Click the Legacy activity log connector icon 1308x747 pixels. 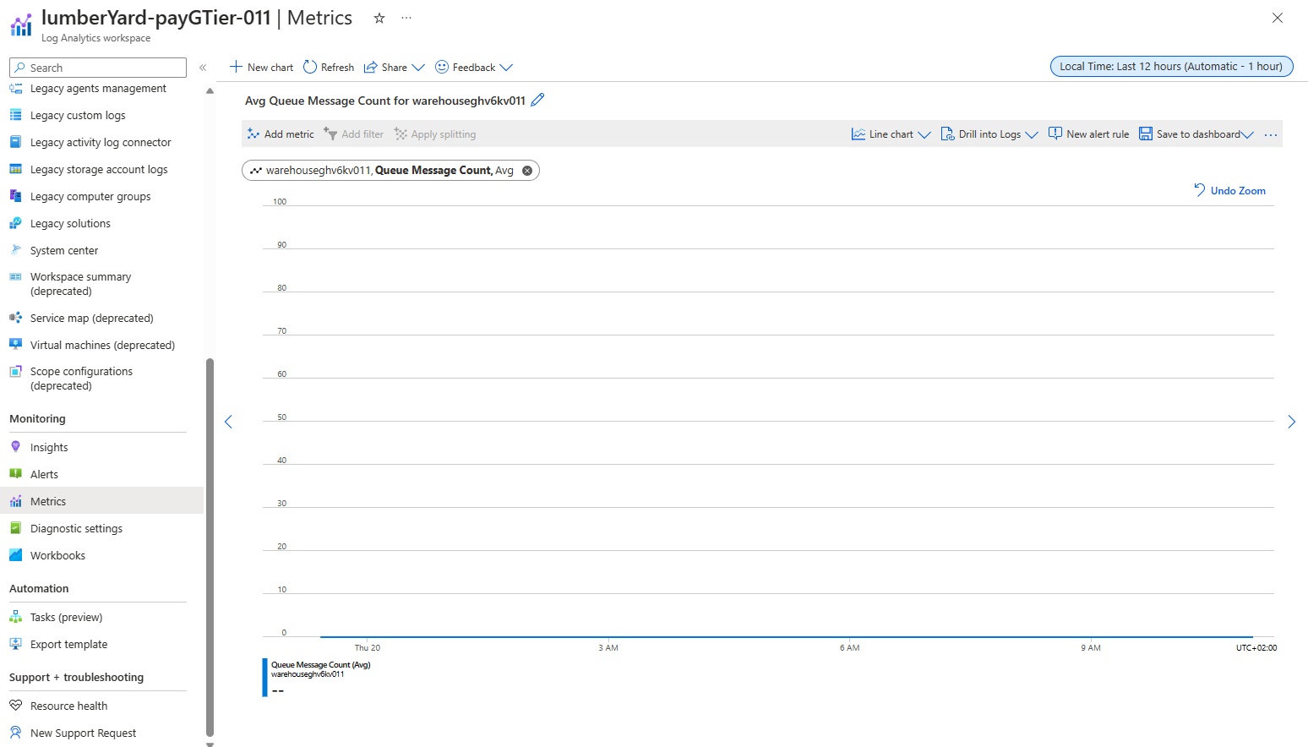15,143
